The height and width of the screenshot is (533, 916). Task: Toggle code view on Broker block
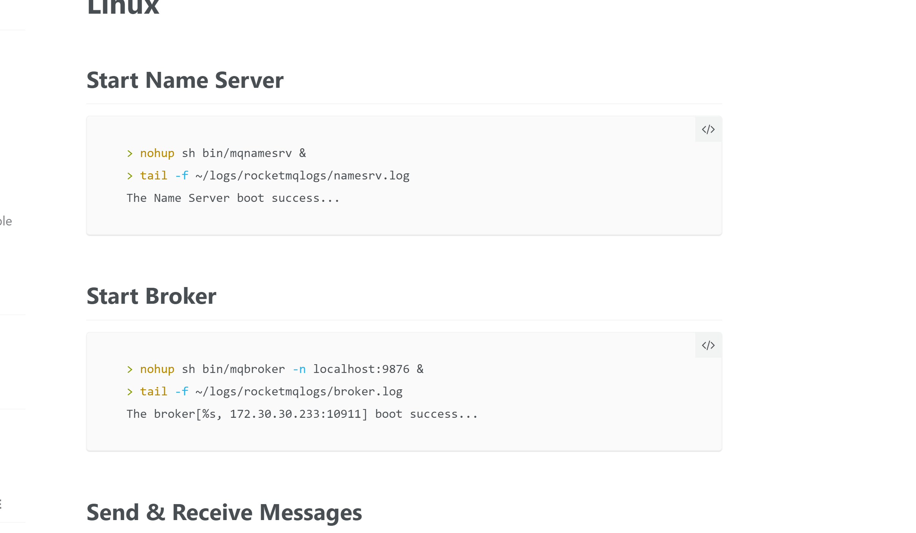pos(708,345)
